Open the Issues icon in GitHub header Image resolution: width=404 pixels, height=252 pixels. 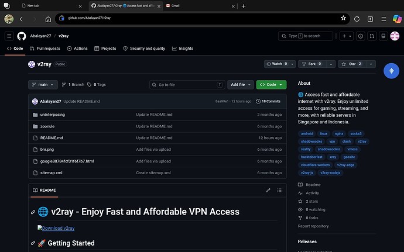coord(361,36)
